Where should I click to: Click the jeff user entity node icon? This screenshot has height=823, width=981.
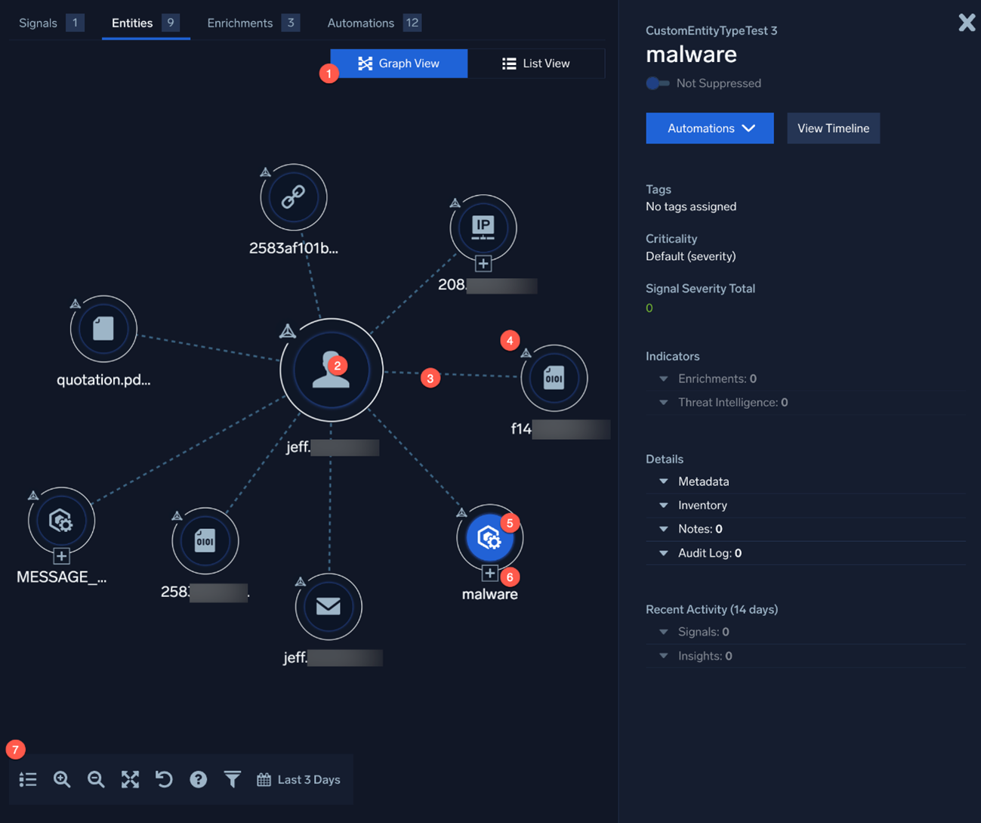[332, 370]
